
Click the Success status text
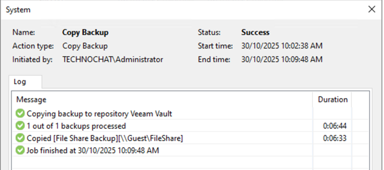click(x=255, y=32)
